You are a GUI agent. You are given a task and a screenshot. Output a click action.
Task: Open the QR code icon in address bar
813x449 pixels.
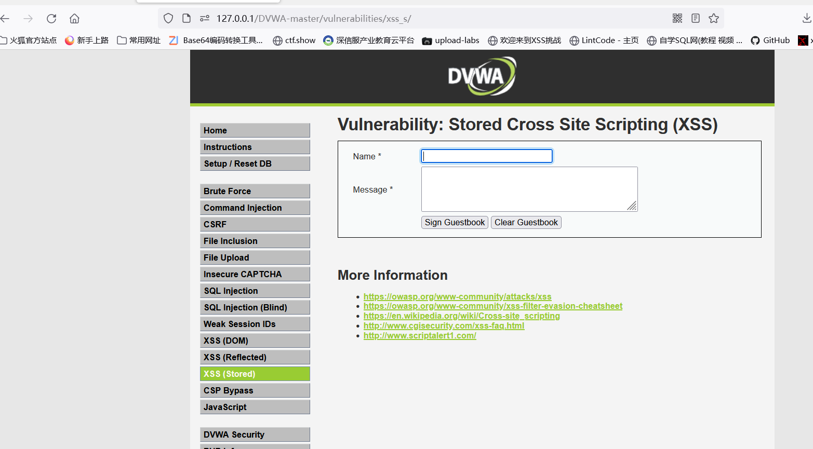(677, 17)
